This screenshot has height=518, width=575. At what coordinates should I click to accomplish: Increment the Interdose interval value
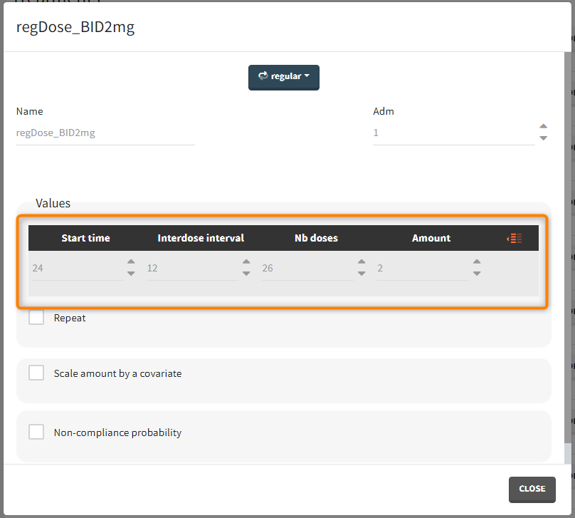(246, 263)
